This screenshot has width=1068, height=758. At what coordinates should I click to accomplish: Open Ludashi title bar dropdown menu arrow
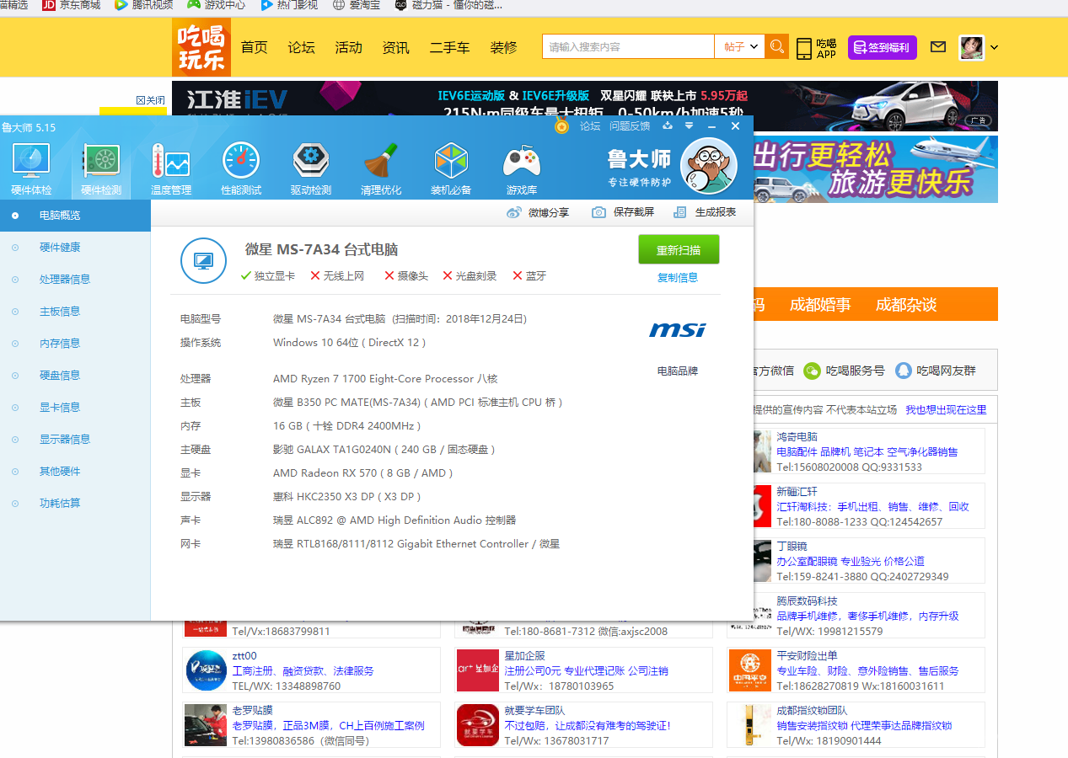689,126
